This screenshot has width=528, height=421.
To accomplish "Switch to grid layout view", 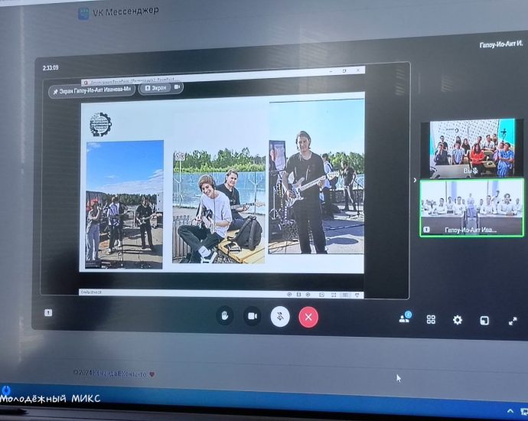I will point(431,319).
